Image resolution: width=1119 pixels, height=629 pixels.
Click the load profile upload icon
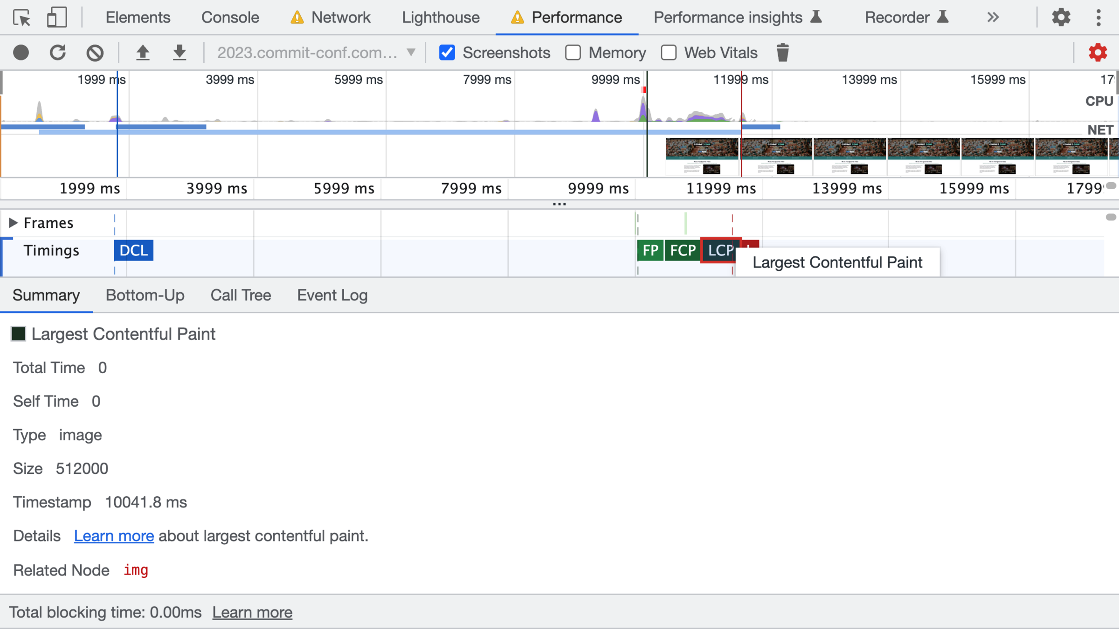pos(143,53)
